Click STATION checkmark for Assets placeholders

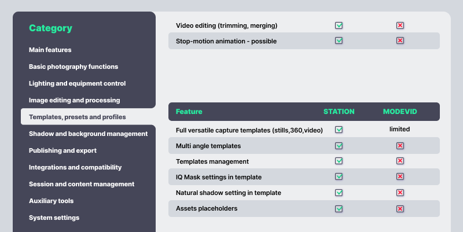point(339,208)
